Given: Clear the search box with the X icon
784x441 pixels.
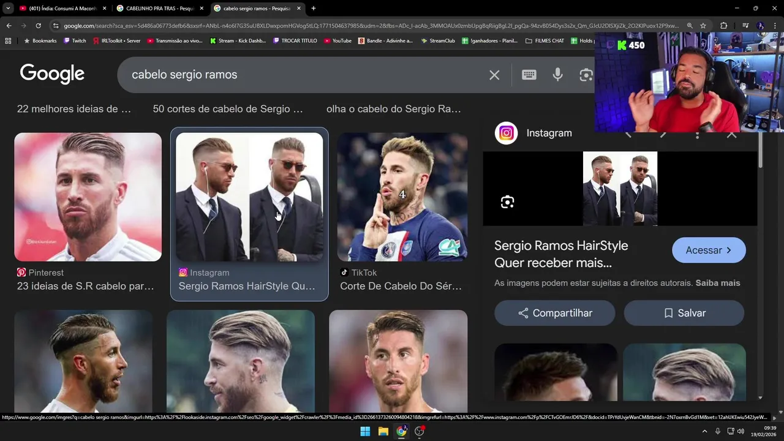Looking at the screenshot, I should coord(494,75).
